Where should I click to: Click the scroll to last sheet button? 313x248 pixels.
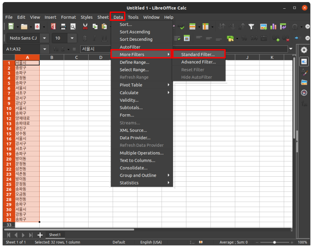tap(31, 235)
